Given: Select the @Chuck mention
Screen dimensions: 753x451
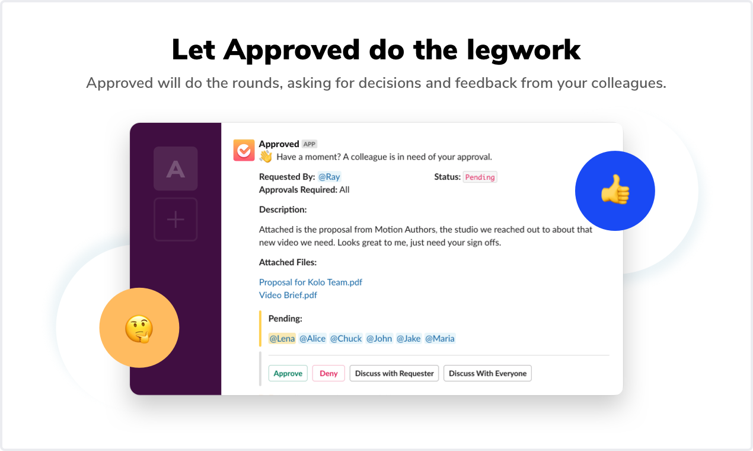Looking at the screenshot, I should tap(346, 338).
